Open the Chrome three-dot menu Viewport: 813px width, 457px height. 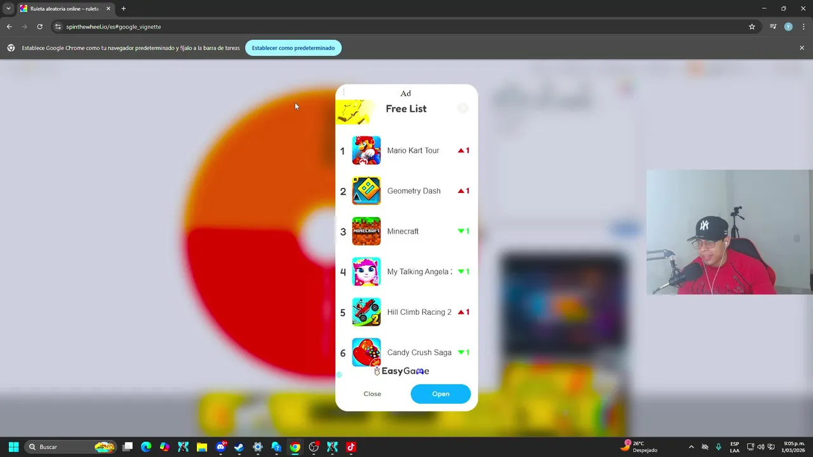pos(803,27)
